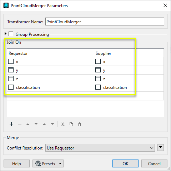Viewport: 171px width, 171px height.
Task: Expand Group Processing section arrow
Action: click(5, 34)
